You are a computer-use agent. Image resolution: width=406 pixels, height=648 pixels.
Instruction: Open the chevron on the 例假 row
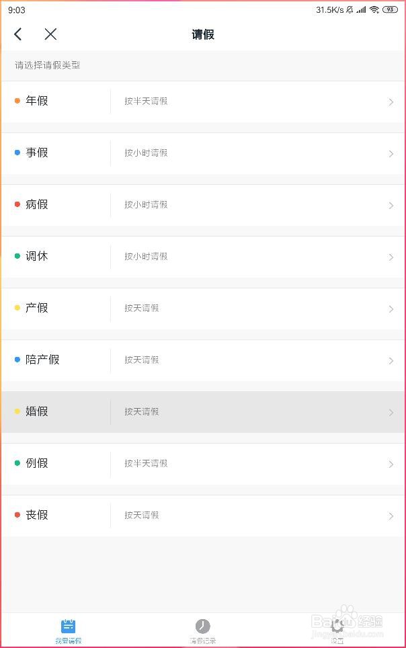point(391,464)
